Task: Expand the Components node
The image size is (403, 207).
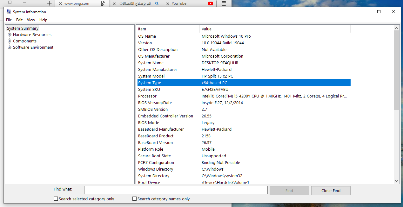Action: [10, 41]
